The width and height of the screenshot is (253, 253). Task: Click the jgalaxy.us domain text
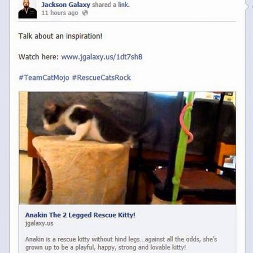(39, 223)
